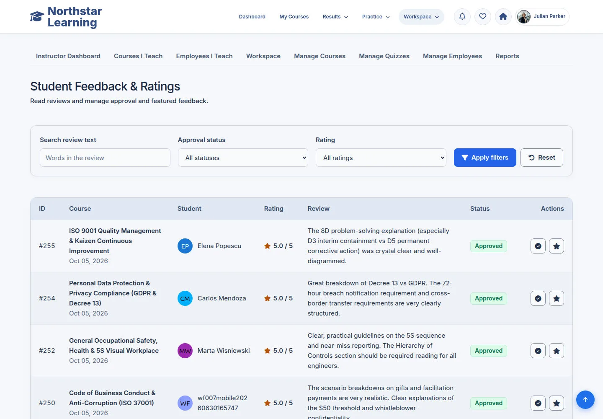Click the MW avatar for Marta Wisniewski
Screen dimensions: 603x419
point(185,351)
